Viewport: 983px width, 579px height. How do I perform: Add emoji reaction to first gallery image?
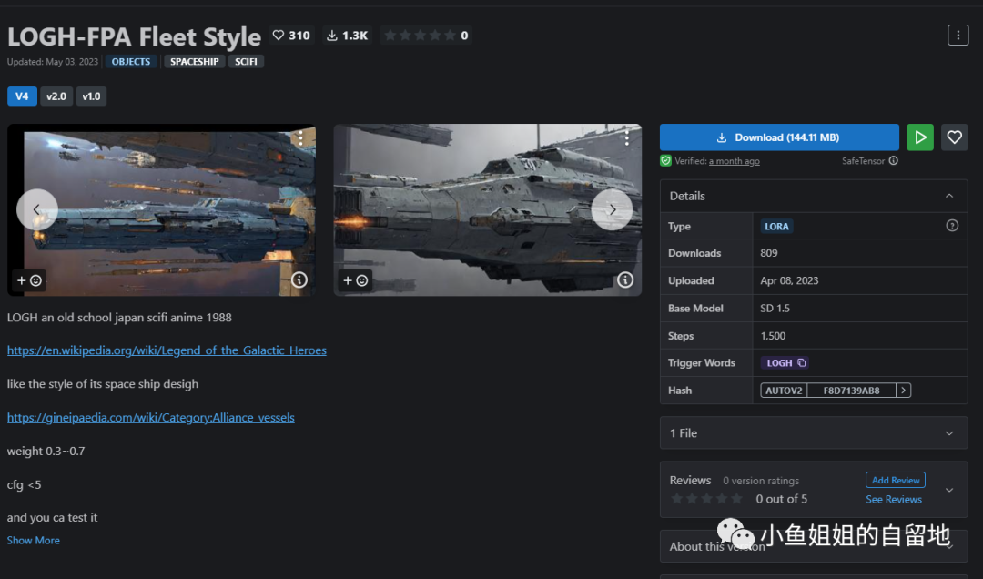(x=29, y=280)
